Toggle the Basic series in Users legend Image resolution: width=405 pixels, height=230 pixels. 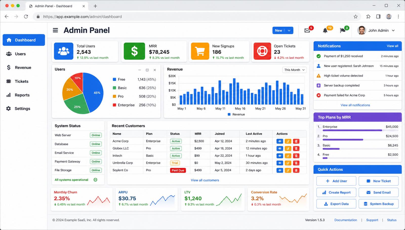pyautogui.click(x=120, y=88)
